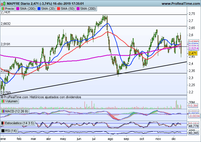Click the may month marker

[x=63, y=139]
